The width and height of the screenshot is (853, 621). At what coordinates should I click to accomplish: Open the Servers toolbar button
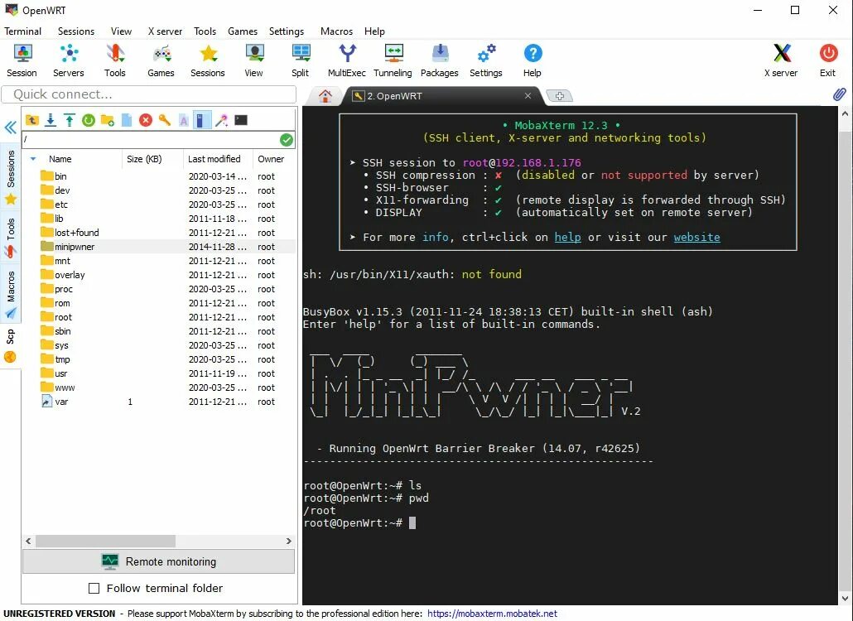tap(69, 61)
